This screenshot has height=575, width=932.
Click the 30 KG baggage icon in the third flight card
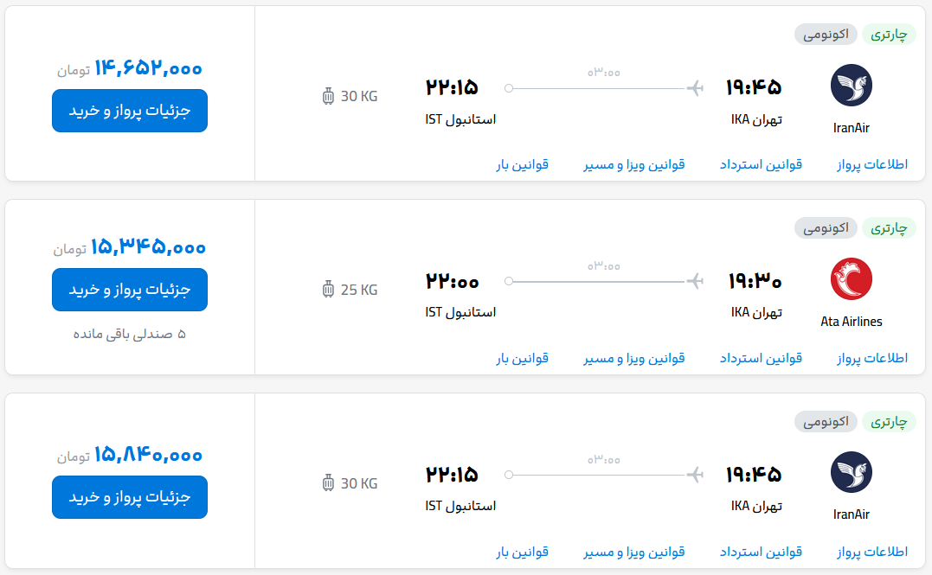(x=328, y=482)
